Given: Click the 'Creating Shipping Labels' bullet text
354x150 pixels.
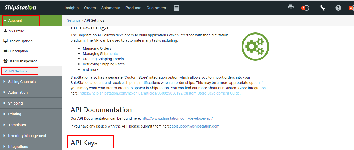Looking at the screenshot, I should 103,59.
